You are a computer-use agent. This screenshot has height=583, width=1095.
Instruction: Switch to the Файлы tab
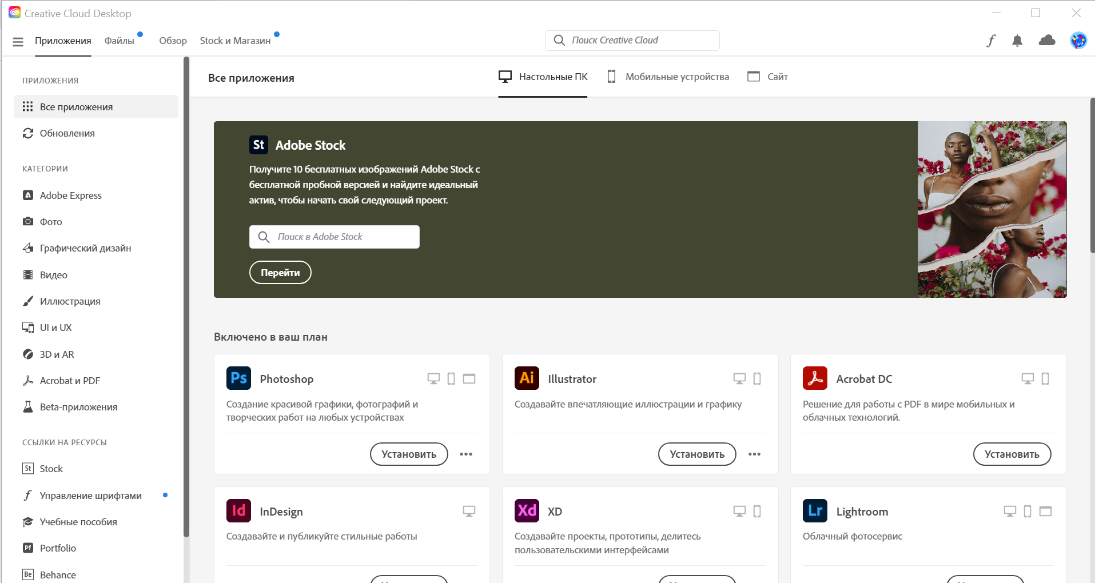pos(119,41)
